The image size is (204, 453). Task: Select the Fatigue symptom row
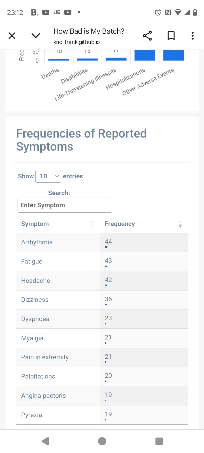click(x=102, y=262)
